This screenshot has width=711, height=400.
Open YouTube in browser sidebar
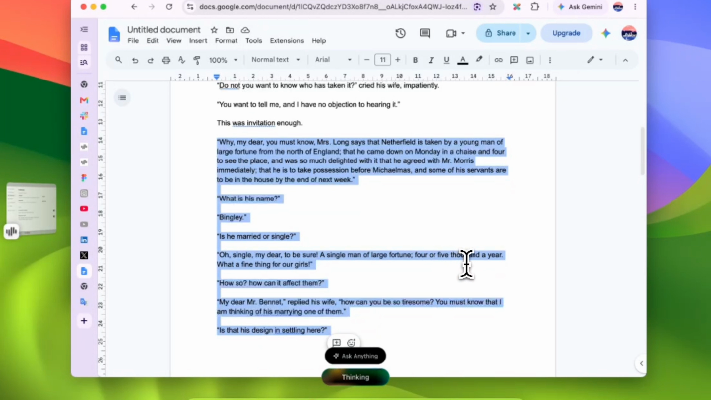84,209
